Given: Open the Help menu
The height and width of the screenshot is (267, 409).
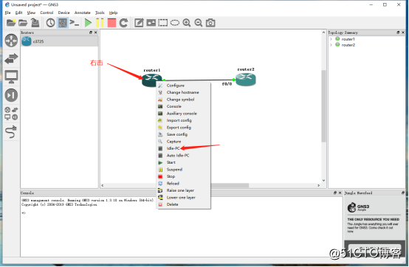Looking at the screenshot, I should pos(113,13).
